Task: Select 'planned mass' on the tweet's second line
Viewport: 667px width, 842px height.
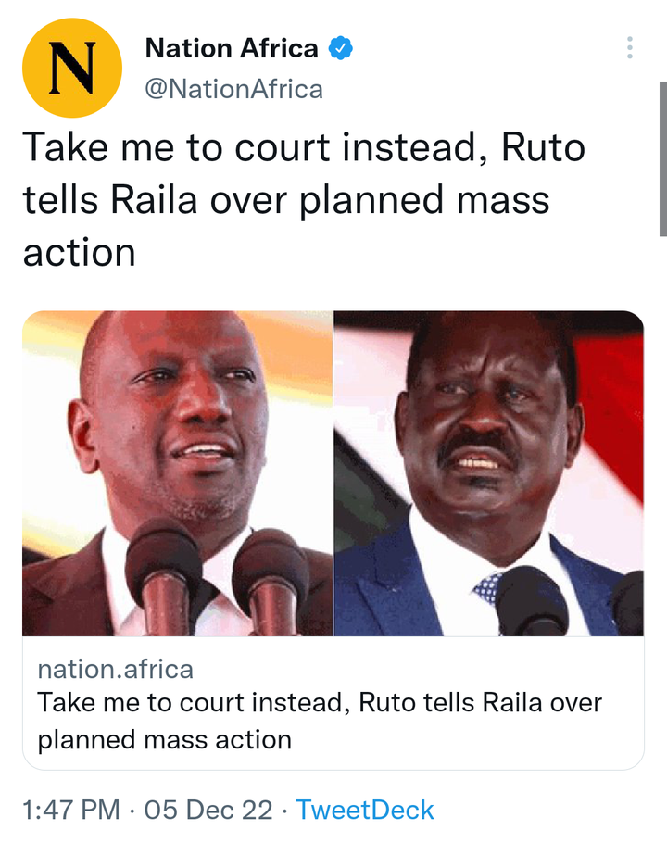Action: 423,202
